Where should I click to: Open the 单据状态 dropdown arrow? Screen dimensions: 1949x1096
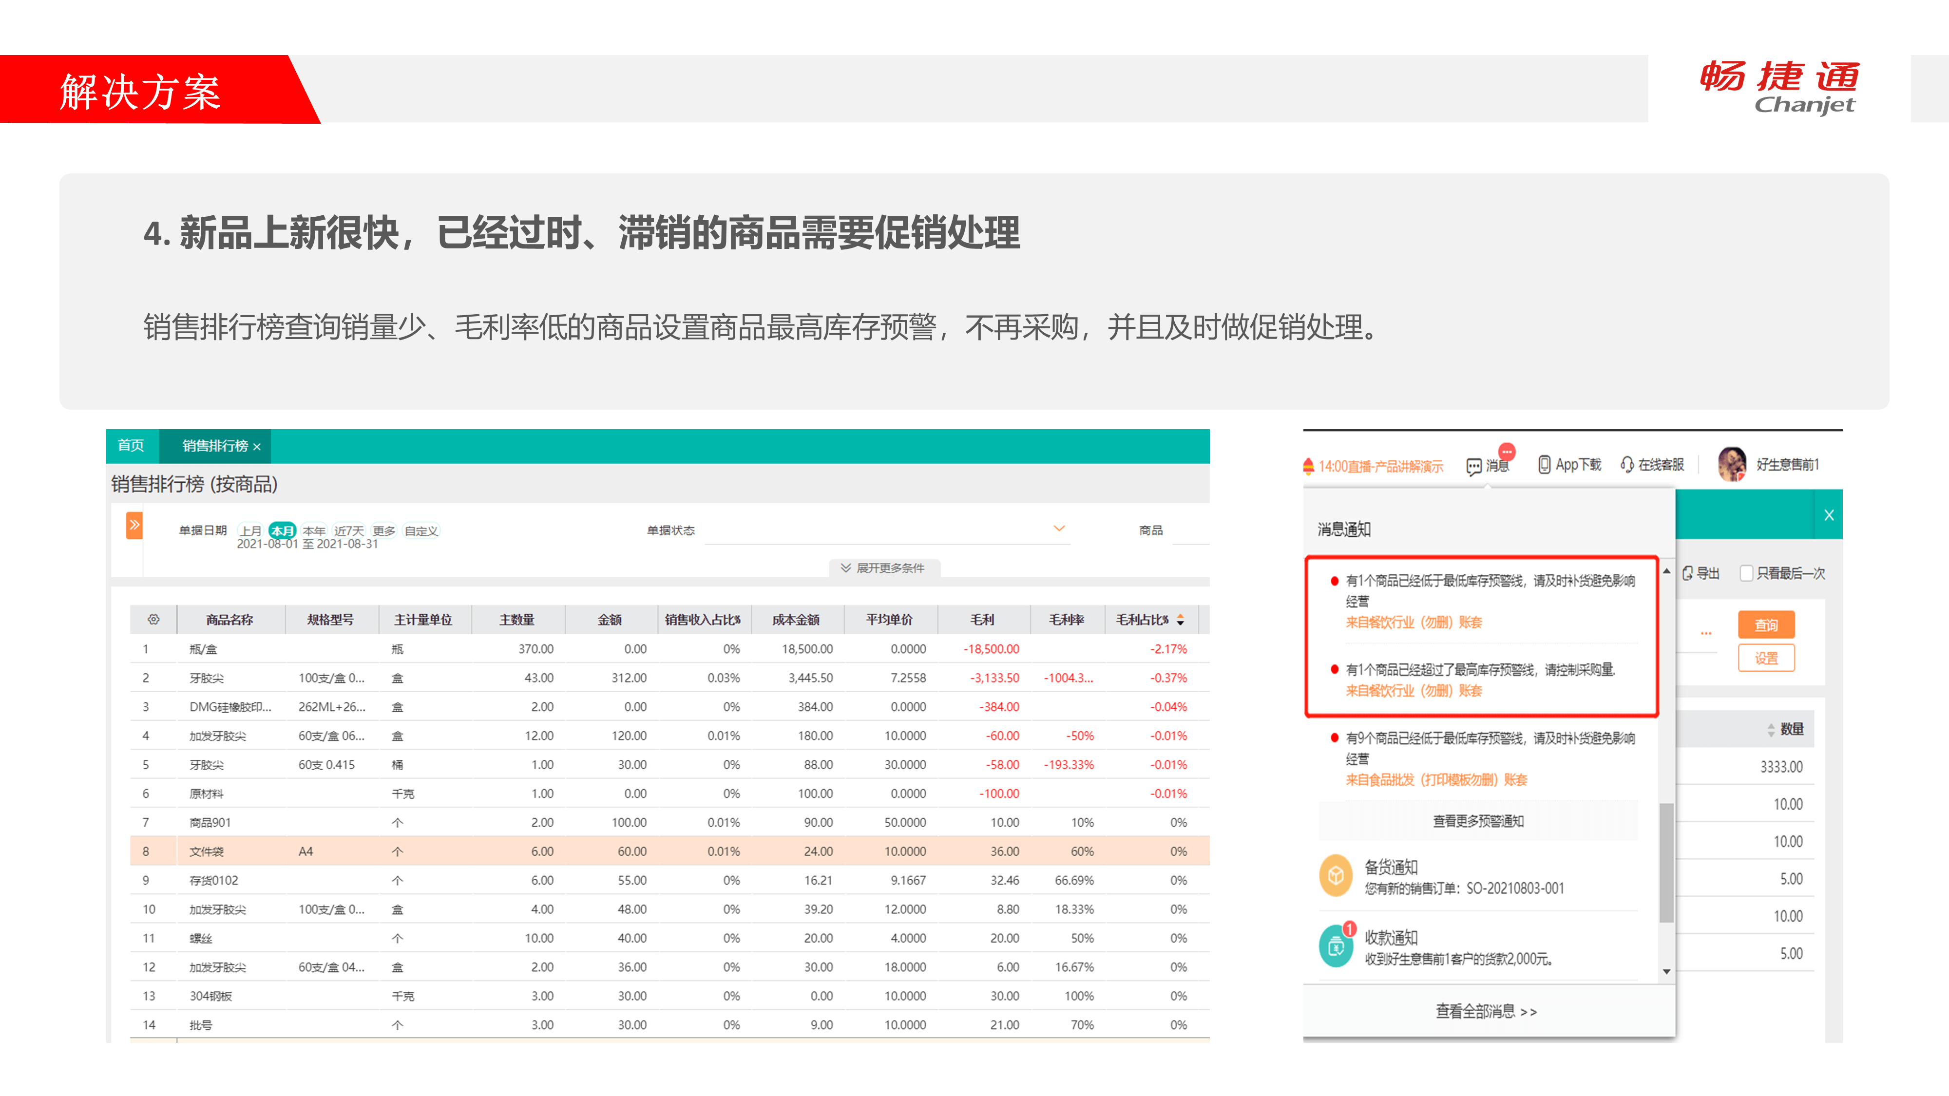click(x=1059, y=529)
